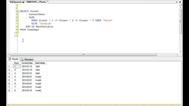The width and height of the screenshot is (189, 106).
Task: Click the THEN keyword on line 6
Action: click(x=98, y=20)
